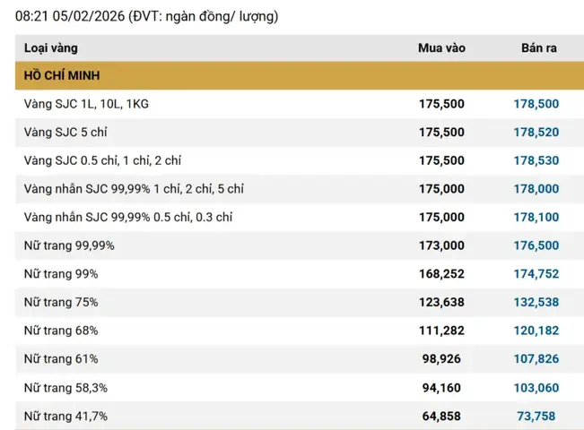Select the Vàng SJC 1L, 10L, 1KG row
584x430 pixels.
point(300,104)
